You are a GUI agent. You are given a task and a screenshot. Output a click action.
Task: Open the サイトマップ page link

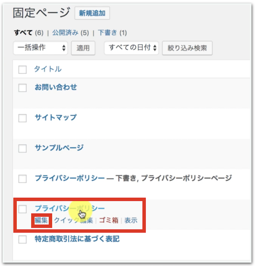point(56,117)
